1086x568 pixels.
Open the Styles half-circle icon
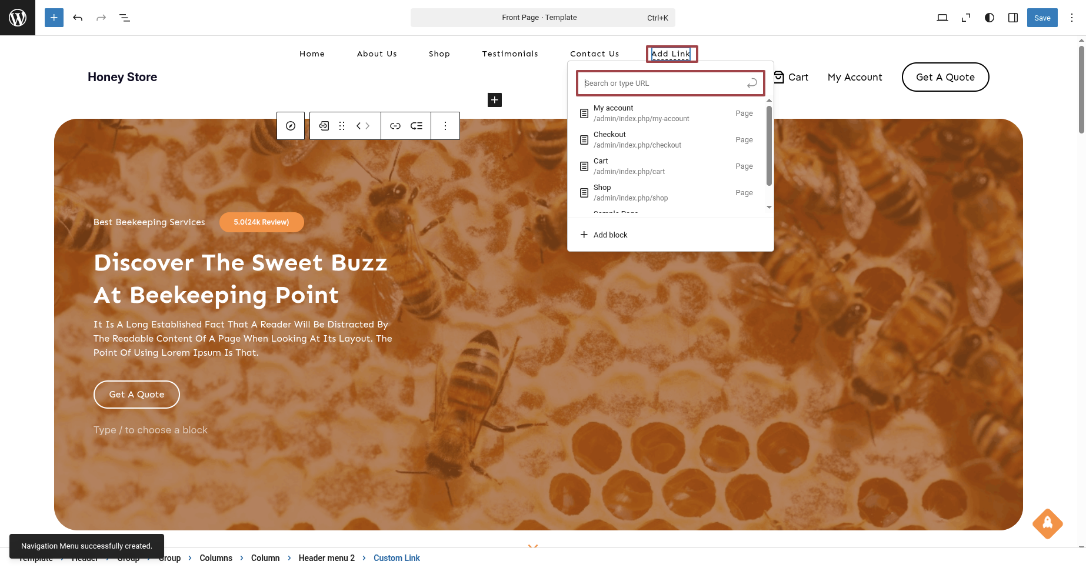[990, 18]
